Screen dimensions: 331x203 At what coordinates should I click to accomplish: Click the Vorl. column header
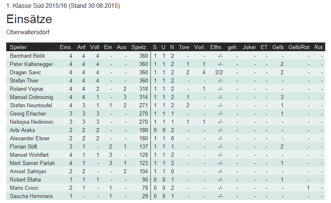tap(200, 47)
